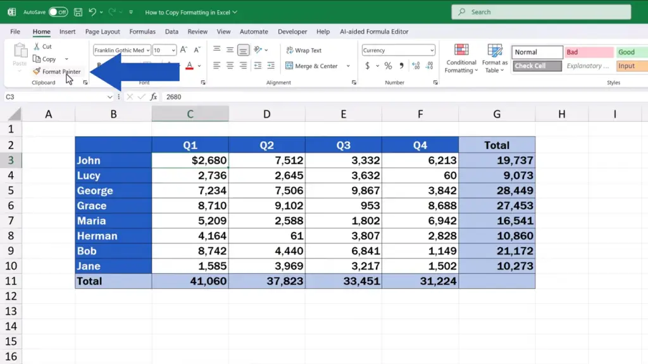Apply the Check Cell style
This screenshot has width=648, height=364.
(x=537, y=66)
